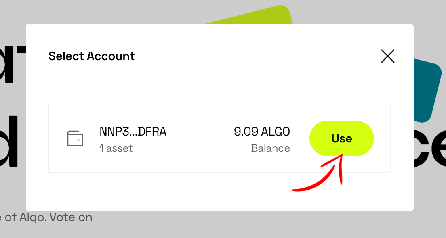The width and height of the screenshot is (446, 238).
Task: Click the "Select Account" dialog title
Action: click(92, 56)
